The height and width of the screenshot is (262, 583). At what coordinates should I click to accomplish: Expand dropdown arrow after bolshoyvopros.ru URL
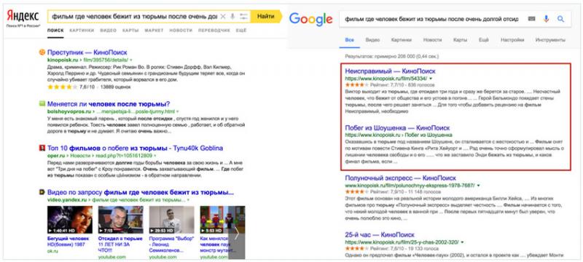pyautogui.click(x=177, y=111)
